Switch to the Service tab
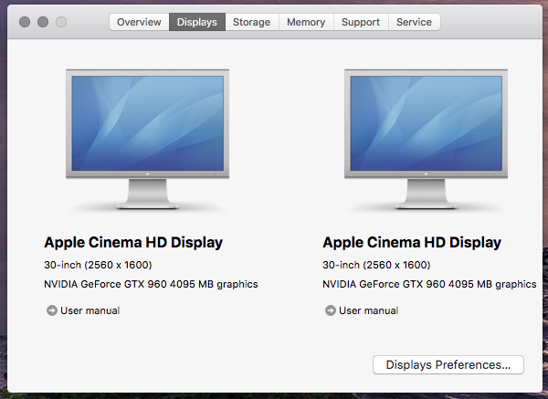The width and height of the screenshot is (548, 399). pos(414,22)
